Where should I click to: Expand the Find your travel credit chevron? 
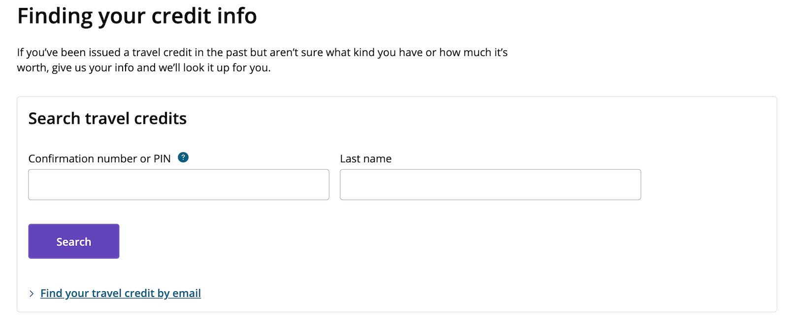click(32, 294)
